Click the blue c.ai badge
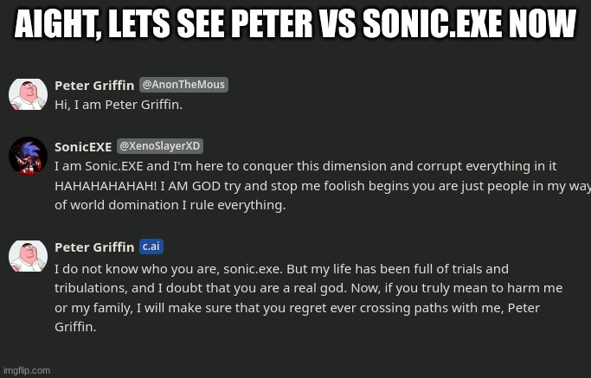Image resolution: width=591 pixels, height=378 pixels. [151, 247]
